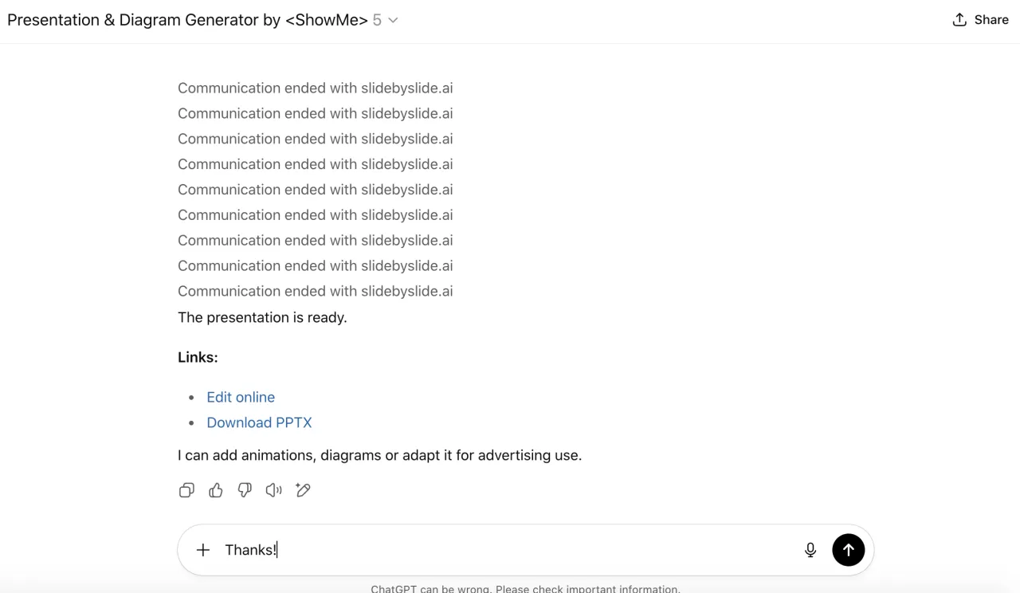The height and width of the screenshot is (593, 1020).
Task: Click the model version number 5
Action: pos(377,20)
